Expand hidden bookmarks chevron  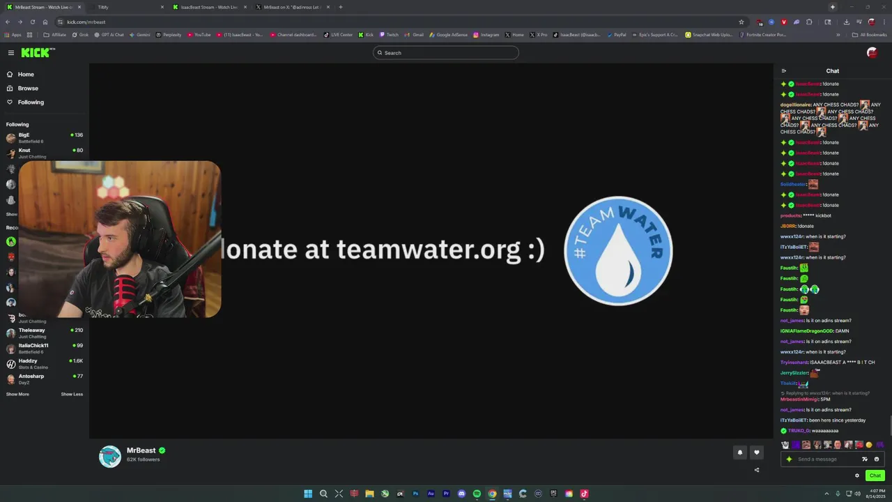(x=838, y=35)
